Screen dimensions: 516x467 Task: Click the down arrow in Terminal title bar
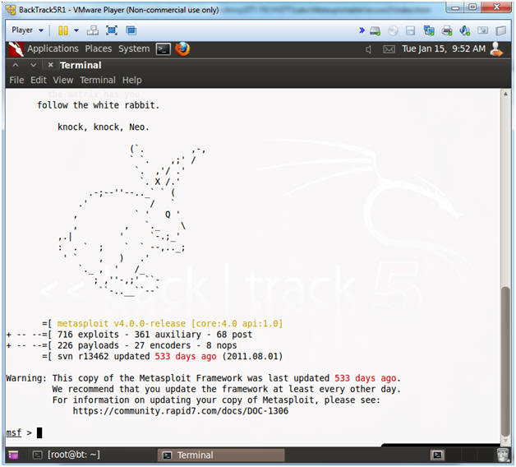[x=33, y=65]
